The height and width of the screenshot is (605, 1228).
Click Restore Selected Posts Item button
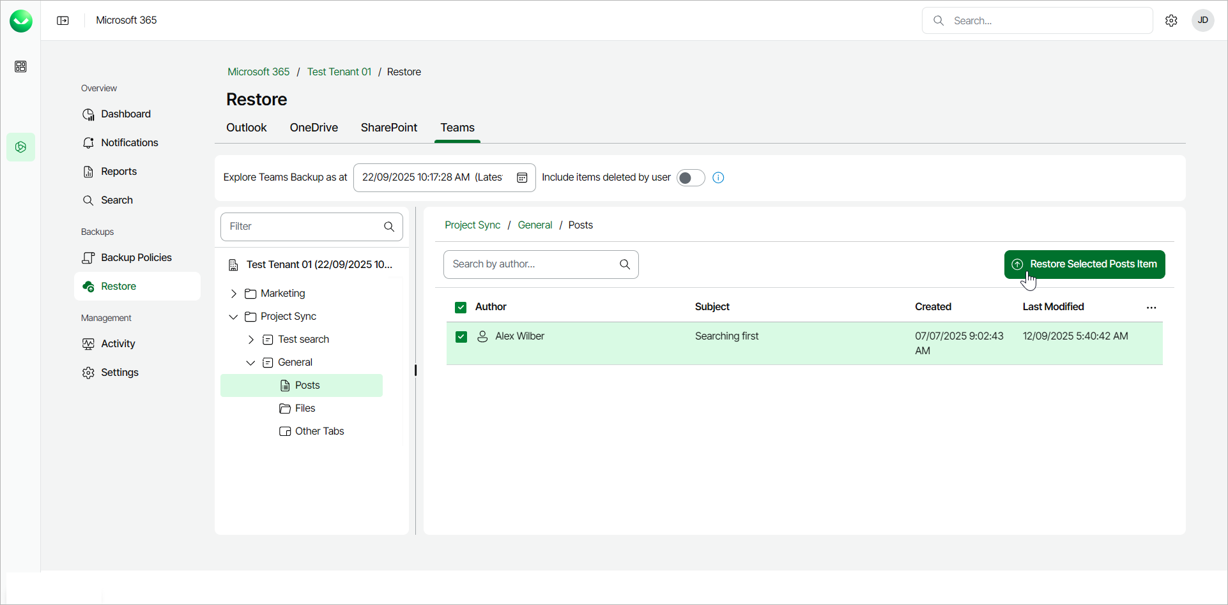(1084, 264)
